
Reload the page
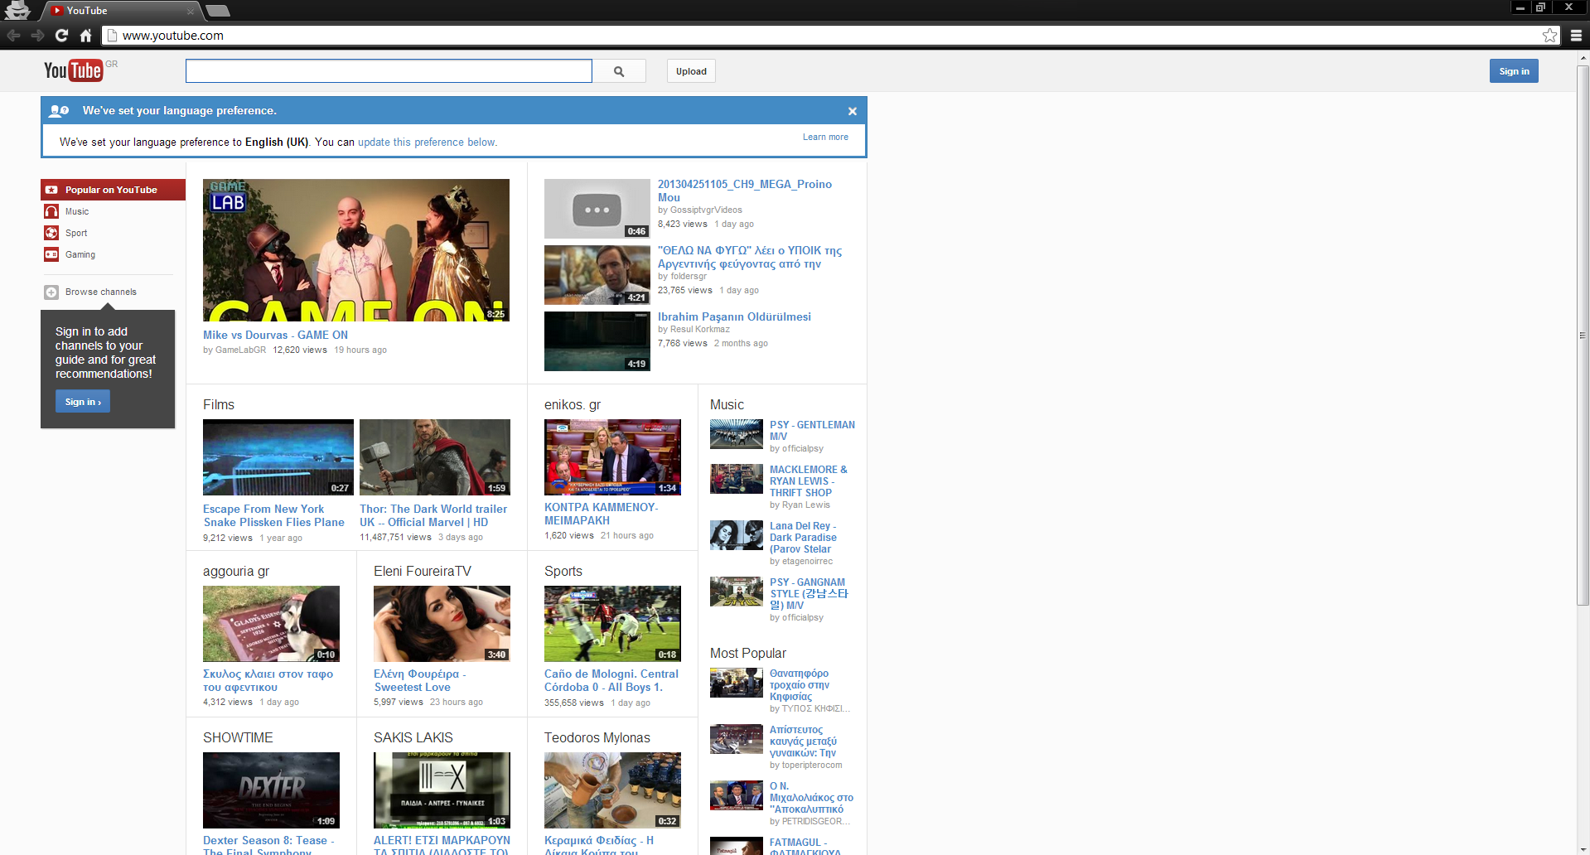[61, 35]
